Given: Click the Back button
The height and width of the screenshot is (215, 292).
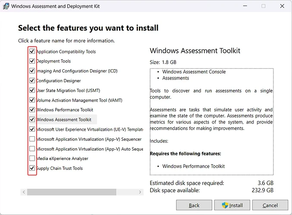Looking at the screenshot, I should (194, 205).
